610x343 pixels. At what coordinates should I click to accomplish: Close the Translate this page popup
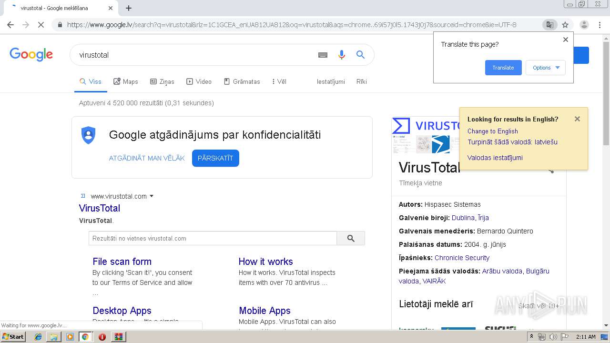click(x=566, y=40)
